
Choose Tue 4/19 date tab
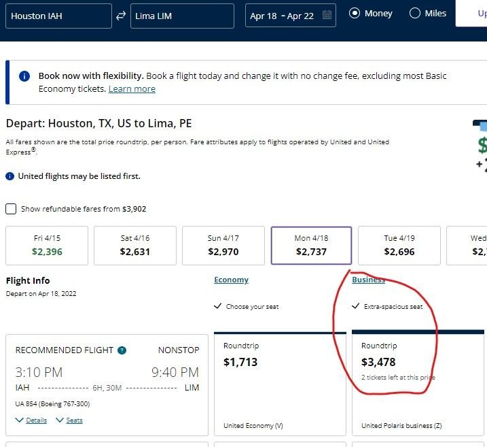(x=399, y=246)
